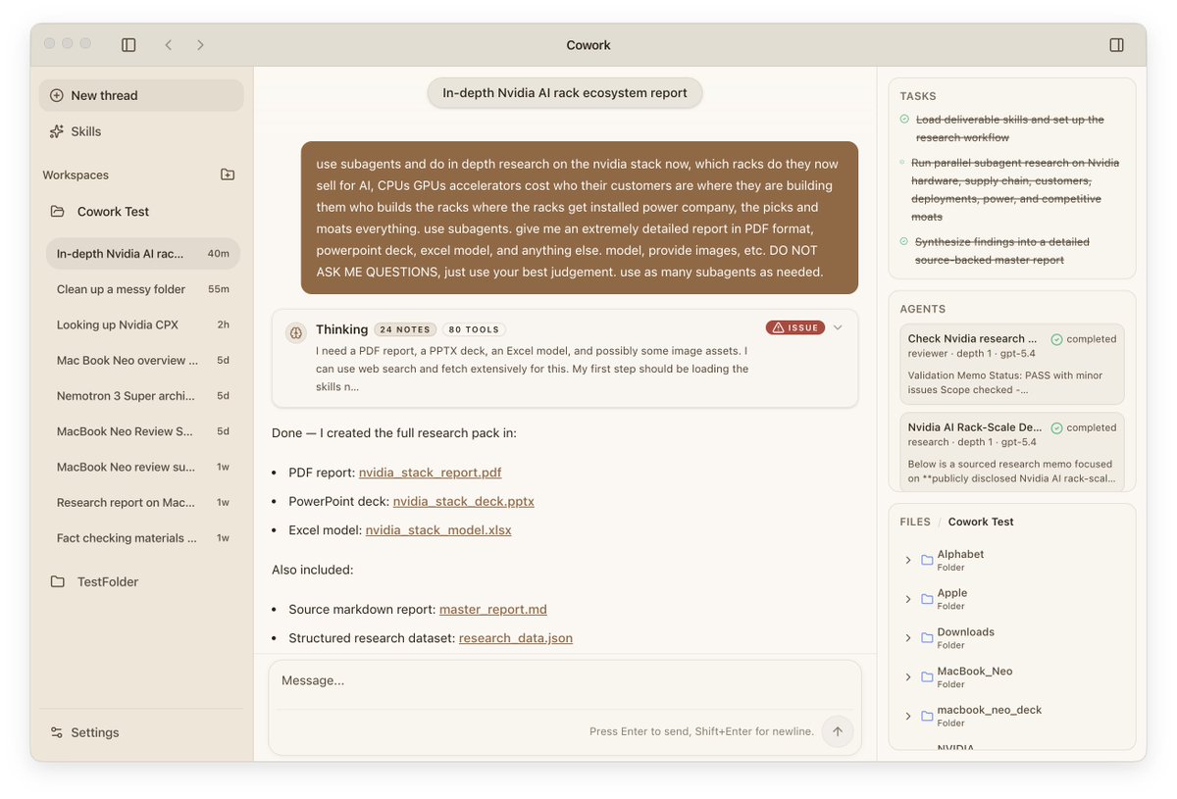Click the FILES breadcrumb label
Viewport: 1177px width, 799px height.
pos(915,522)
